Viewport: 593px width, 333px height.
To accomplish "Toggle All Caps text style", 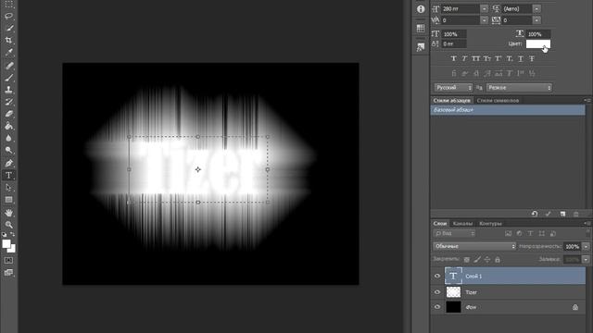I will click(475, 58).
